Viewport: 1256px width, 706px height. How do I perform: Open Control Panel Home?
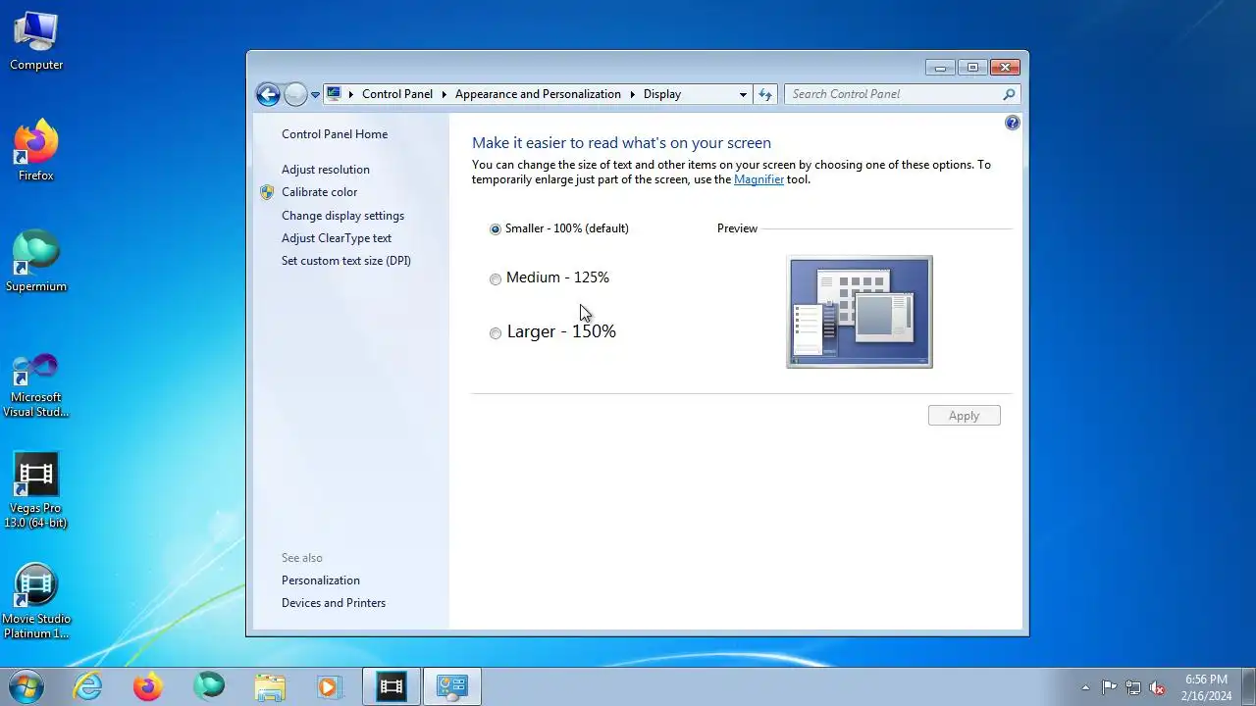[x=335, y=134]
